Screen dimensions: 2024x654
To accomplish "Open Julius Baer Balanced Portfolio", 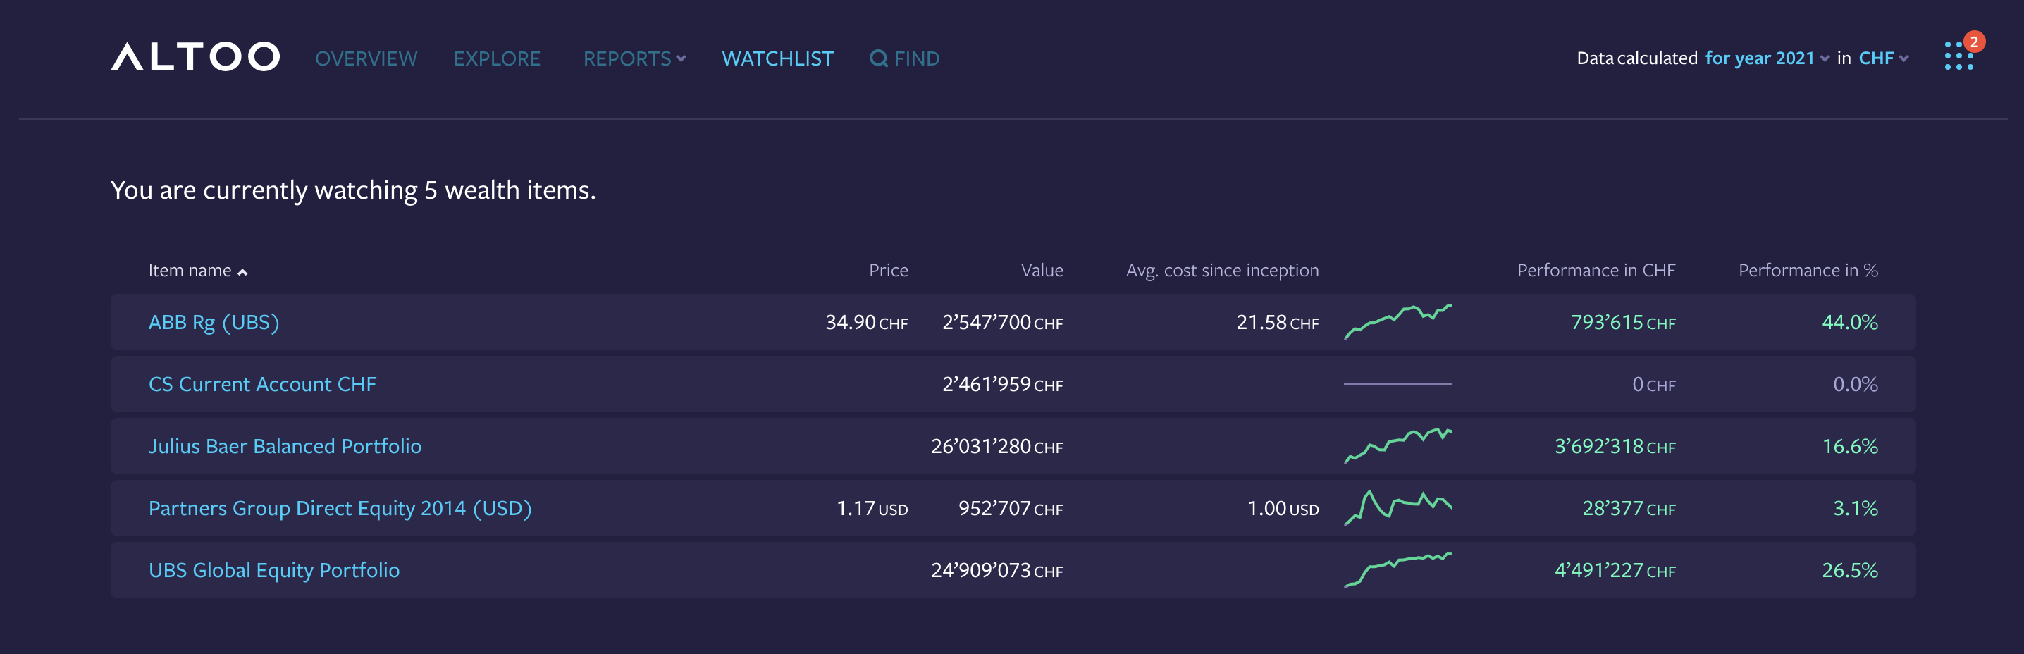I will click(285, 447).
